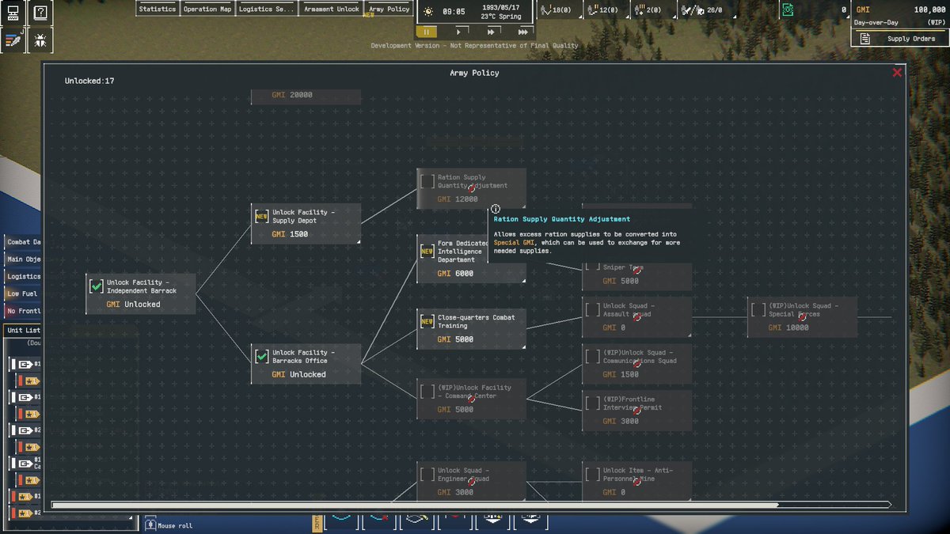Expand unit list panel corner arrow
The width and height of the screenshot is (950, 534).
(131, 518)
